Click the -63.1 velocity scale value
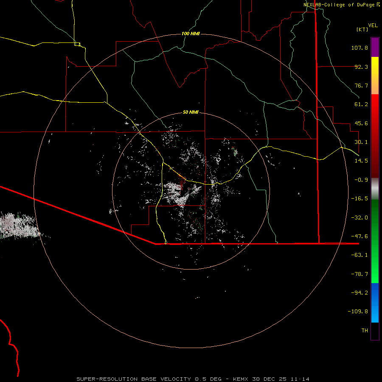 pos(360,255)
